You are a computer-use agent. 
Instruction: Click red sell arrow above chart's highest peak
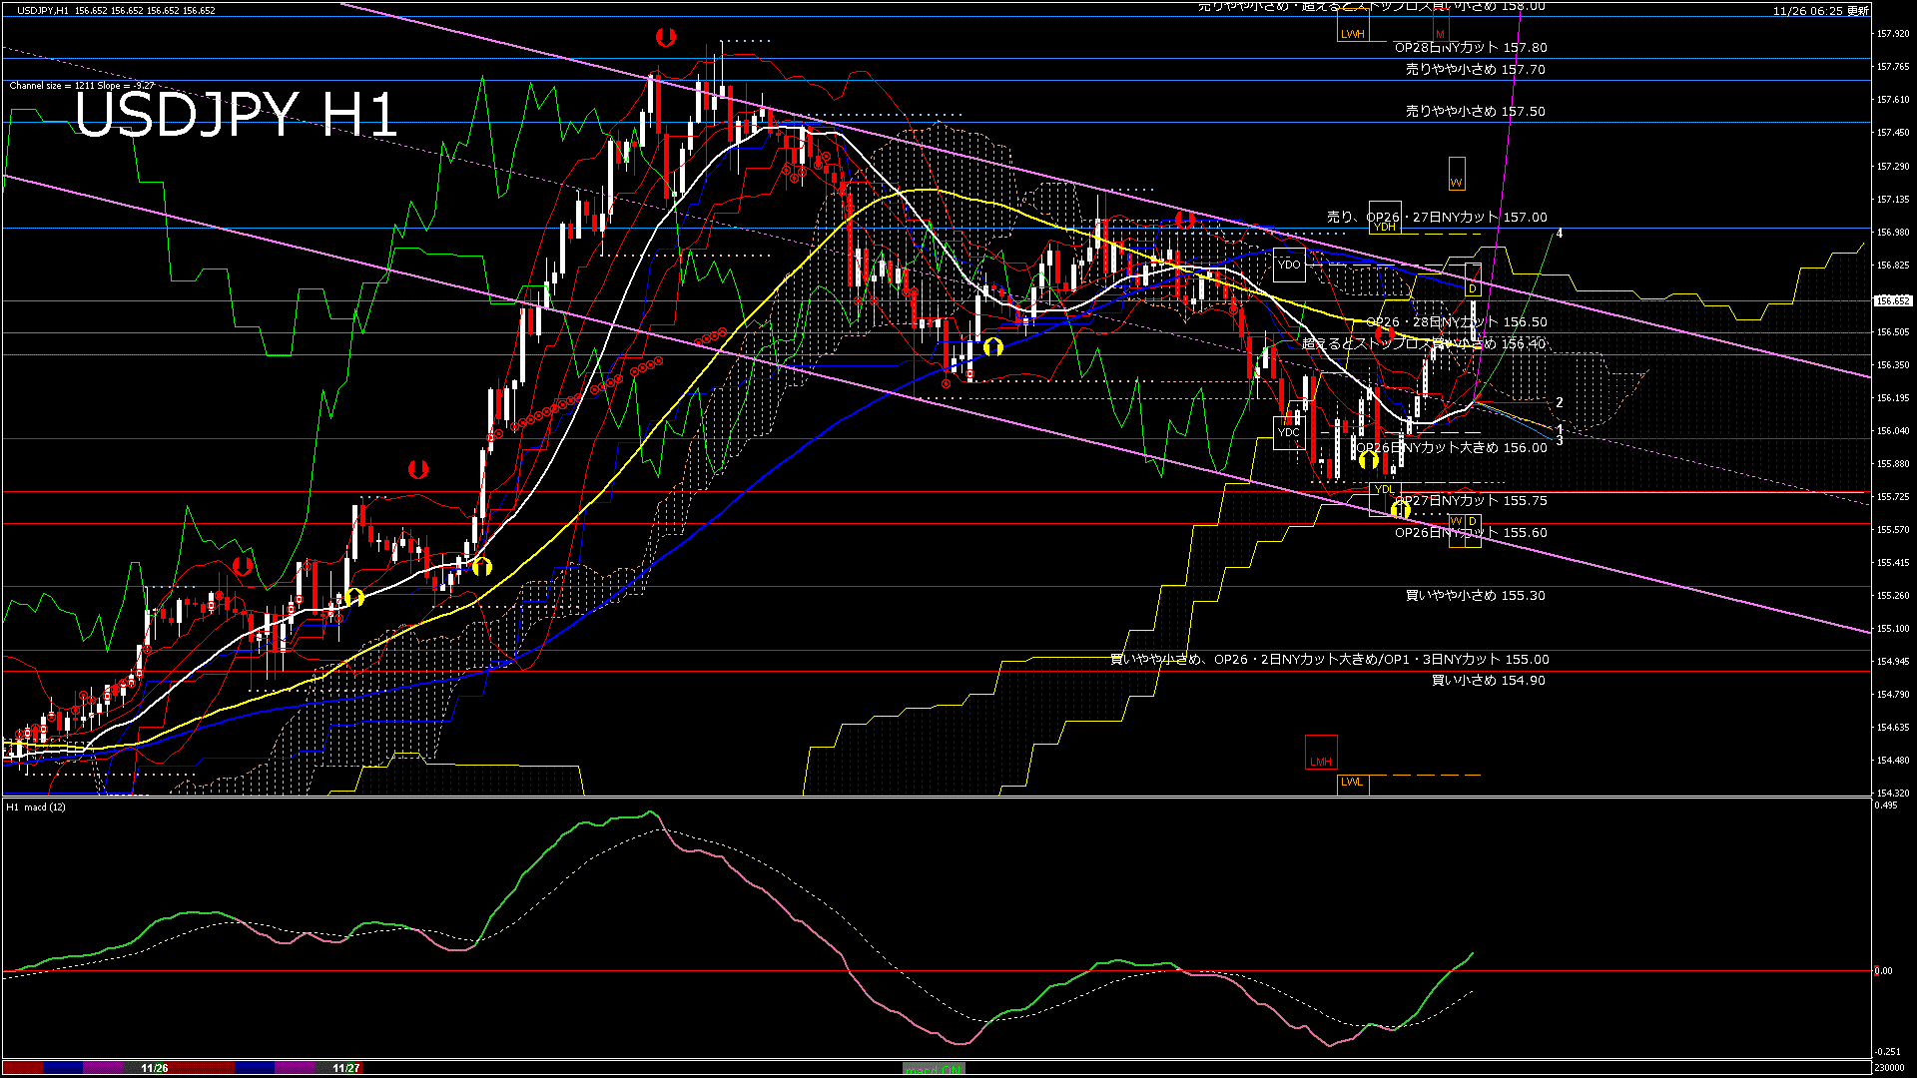[666, 38]
